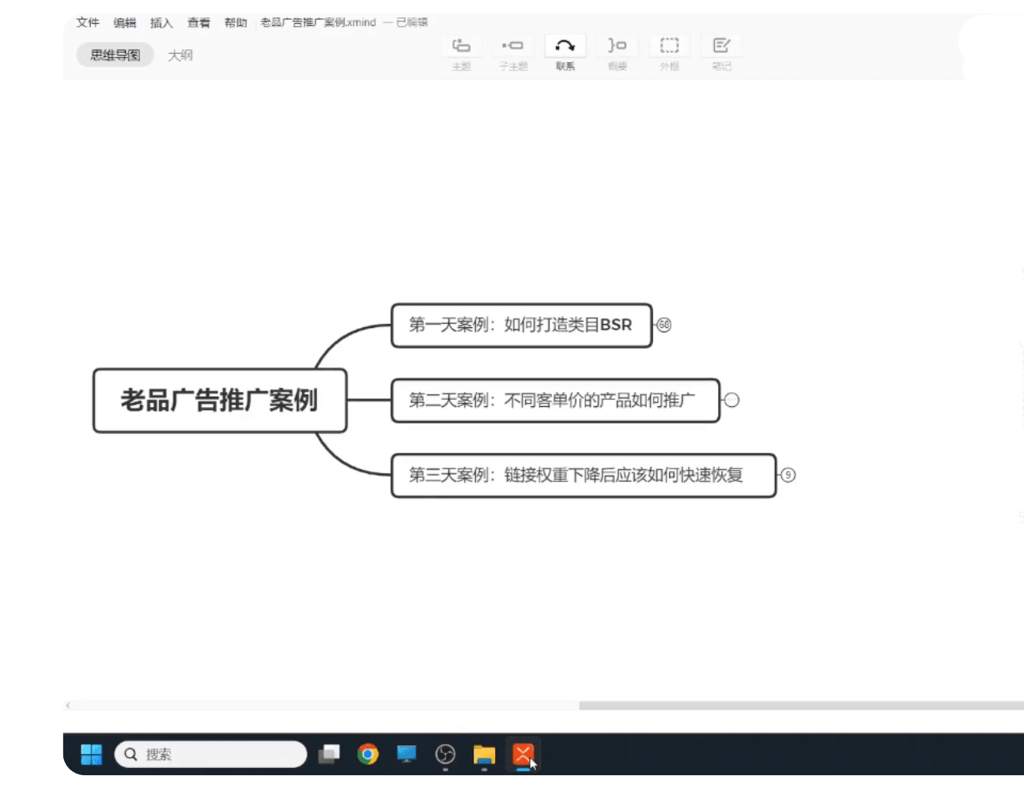1024x791 pixels.
Task: Click the network globe icon in the taskbar
Action: tap(445, 754)
